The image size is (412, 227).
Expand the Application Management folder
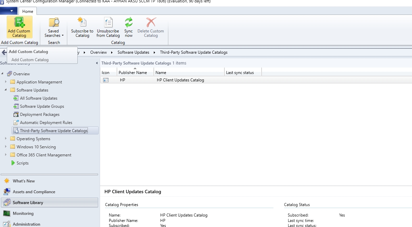click(6, 82)
